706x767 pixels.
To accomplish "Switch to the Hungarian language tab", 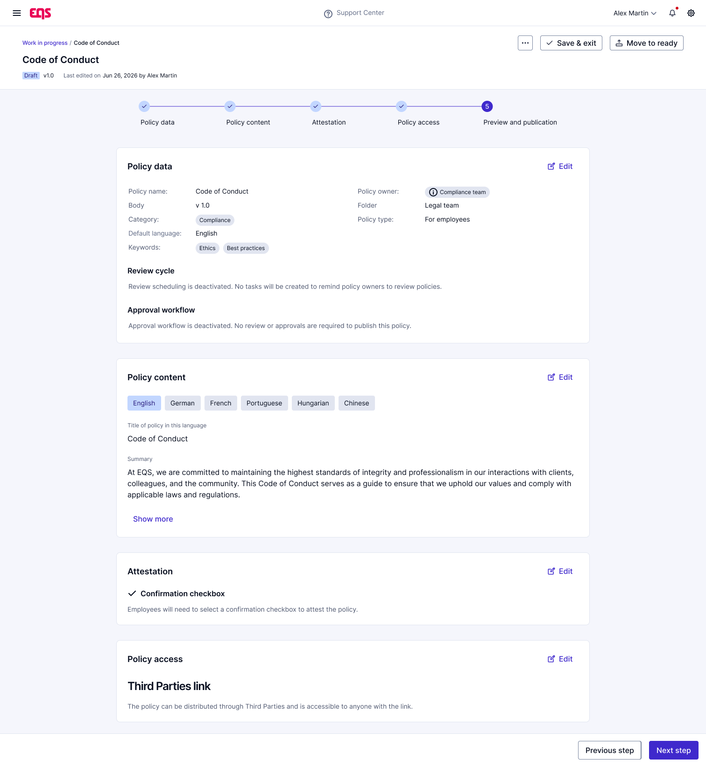I will [313, 403].
